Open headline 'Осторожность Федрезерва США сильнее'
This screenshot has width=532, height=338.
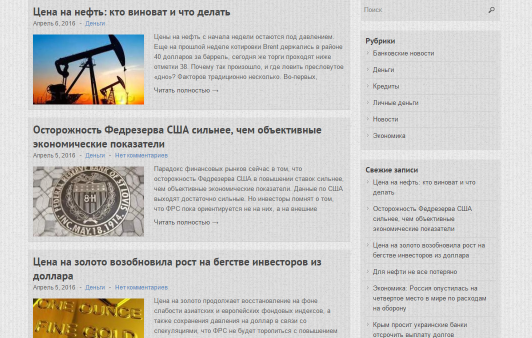pos(177,137)
